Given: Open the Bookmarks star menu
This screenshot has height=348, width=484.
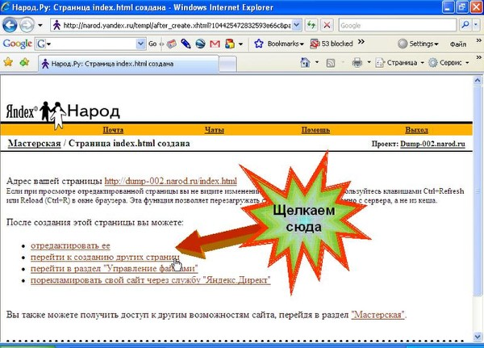Looking at the screenshot, I should coord(279,44).
